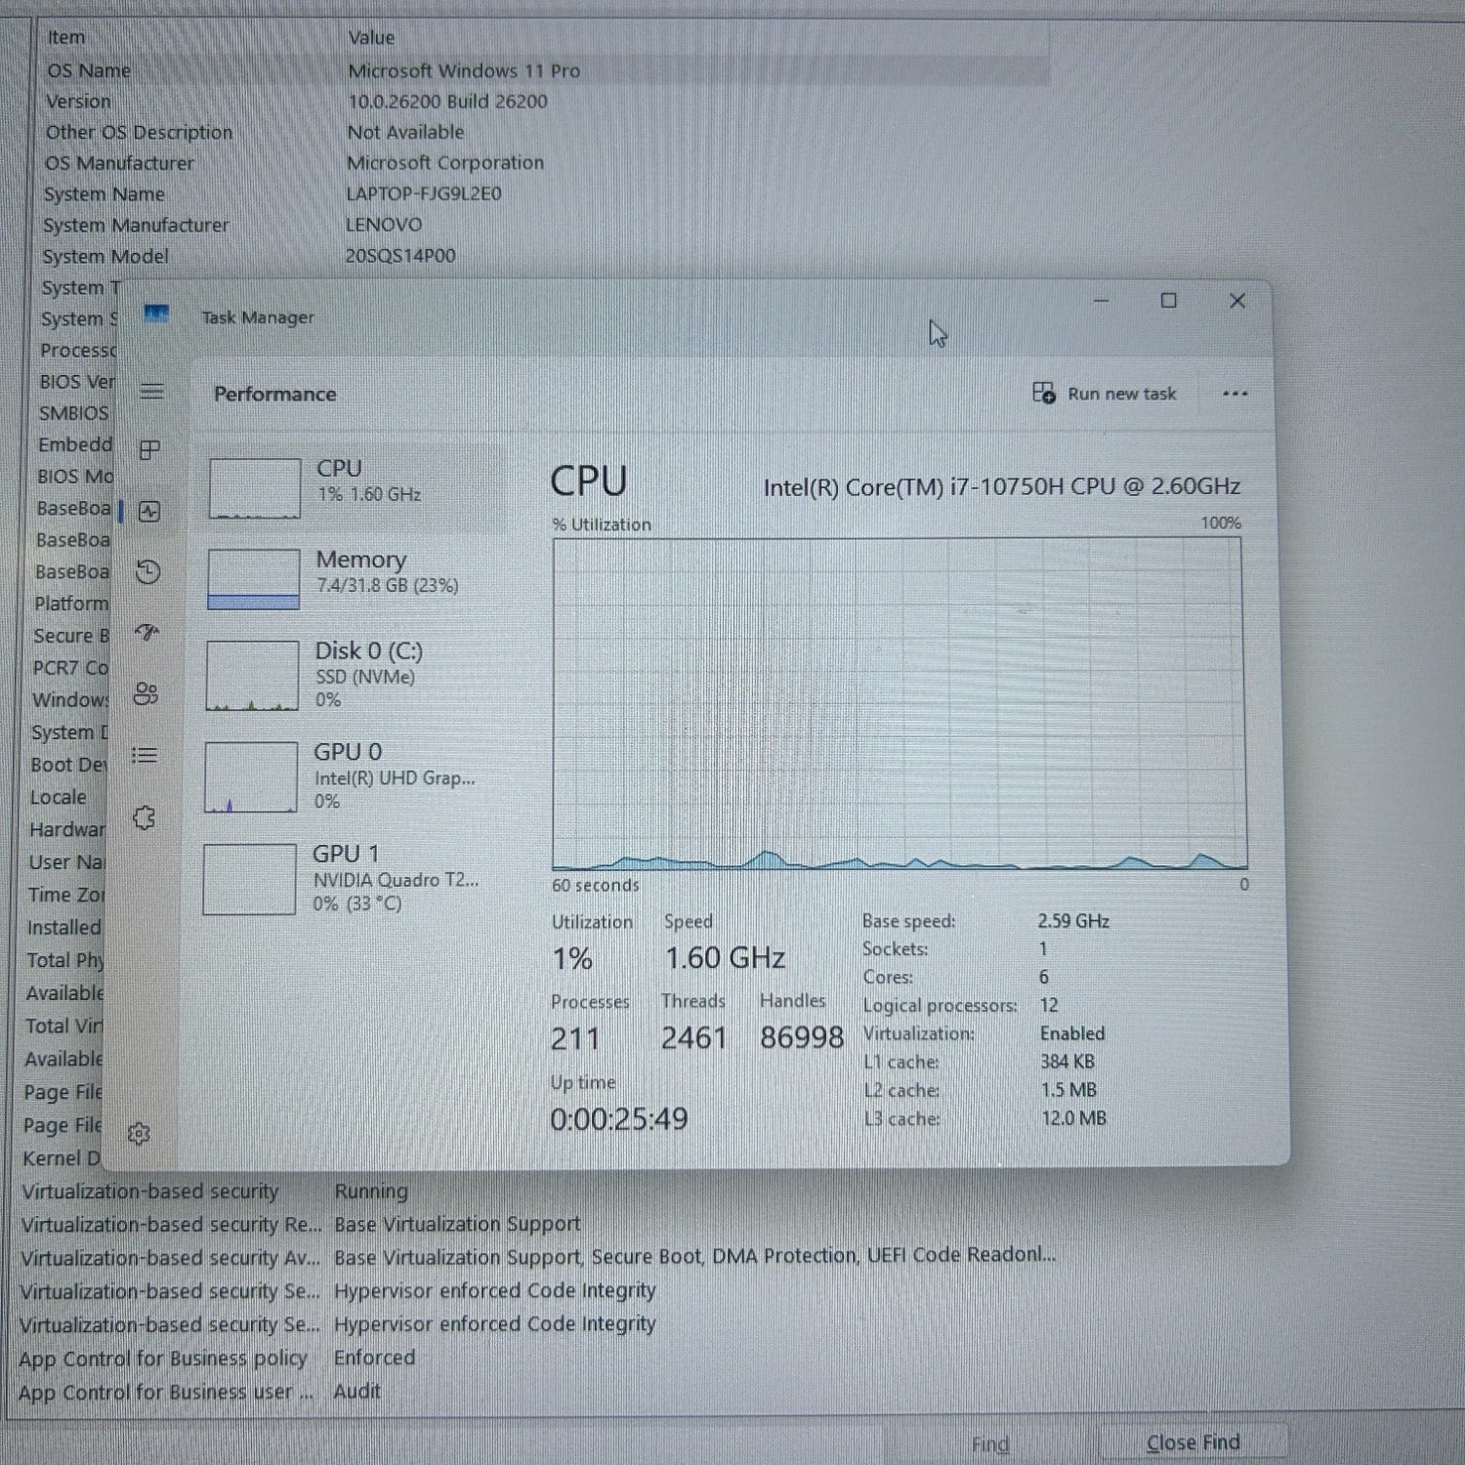The width and height of the screenshot is (1465, 1465).
Task: Open Task Manager settings gear icon
Action: click(139, 1133)
